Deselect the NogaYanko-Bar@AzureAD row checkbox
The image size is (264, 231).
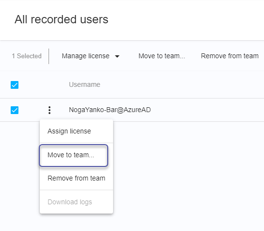pos(15,110)
